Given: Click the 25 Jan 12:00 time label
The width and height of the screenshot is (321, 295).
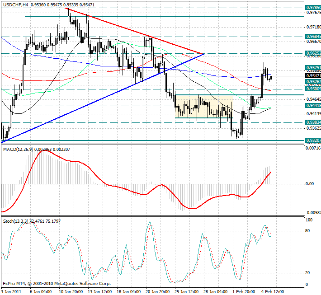Looking at the screenshot, I should (187, 291).
